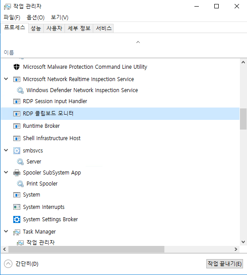Click the Task Manager process row icon

point(17,232)
